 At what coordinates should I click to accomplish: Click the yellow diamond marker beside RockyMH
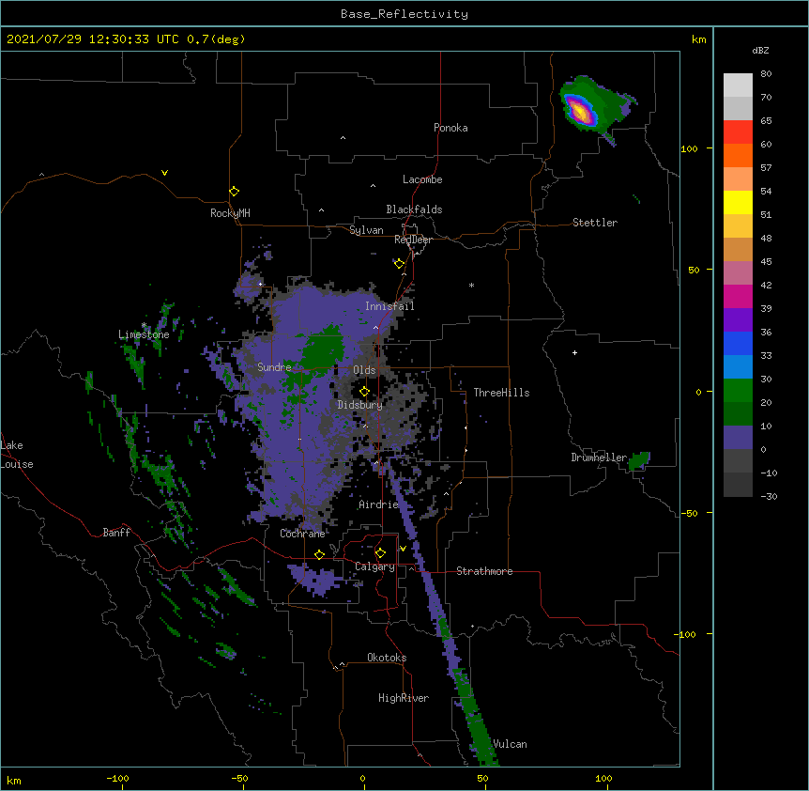coord(234,191)
